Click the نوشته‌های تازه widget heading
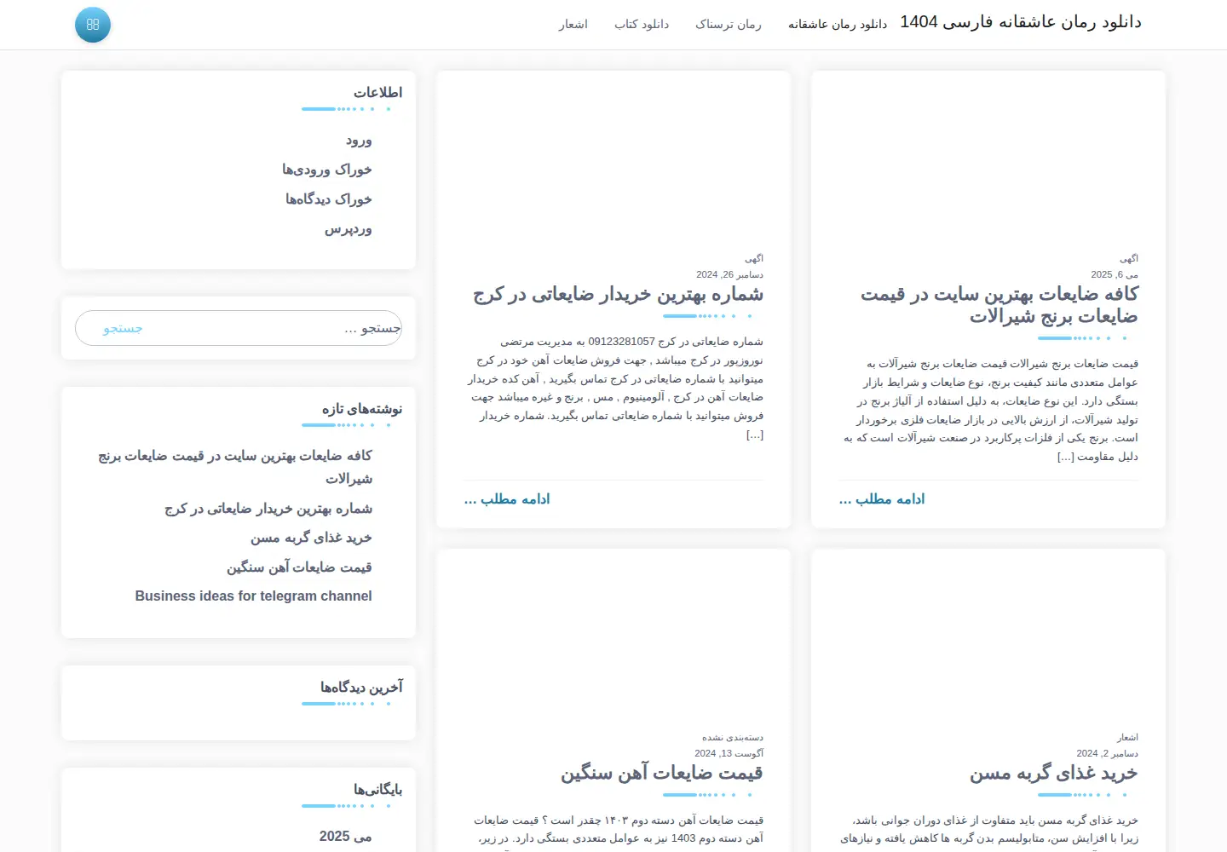Screen dimensions: 1227x852 [362, 409]
